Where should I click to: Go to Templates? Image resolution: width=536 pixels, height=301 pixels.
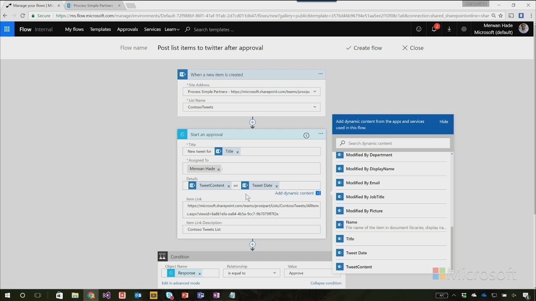[x=100, y=29]
